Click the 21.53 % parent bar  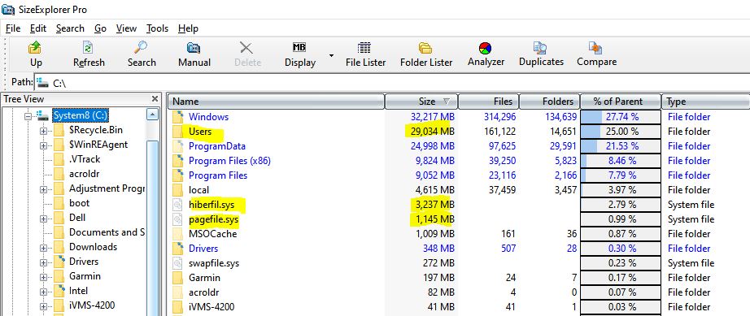620,146
